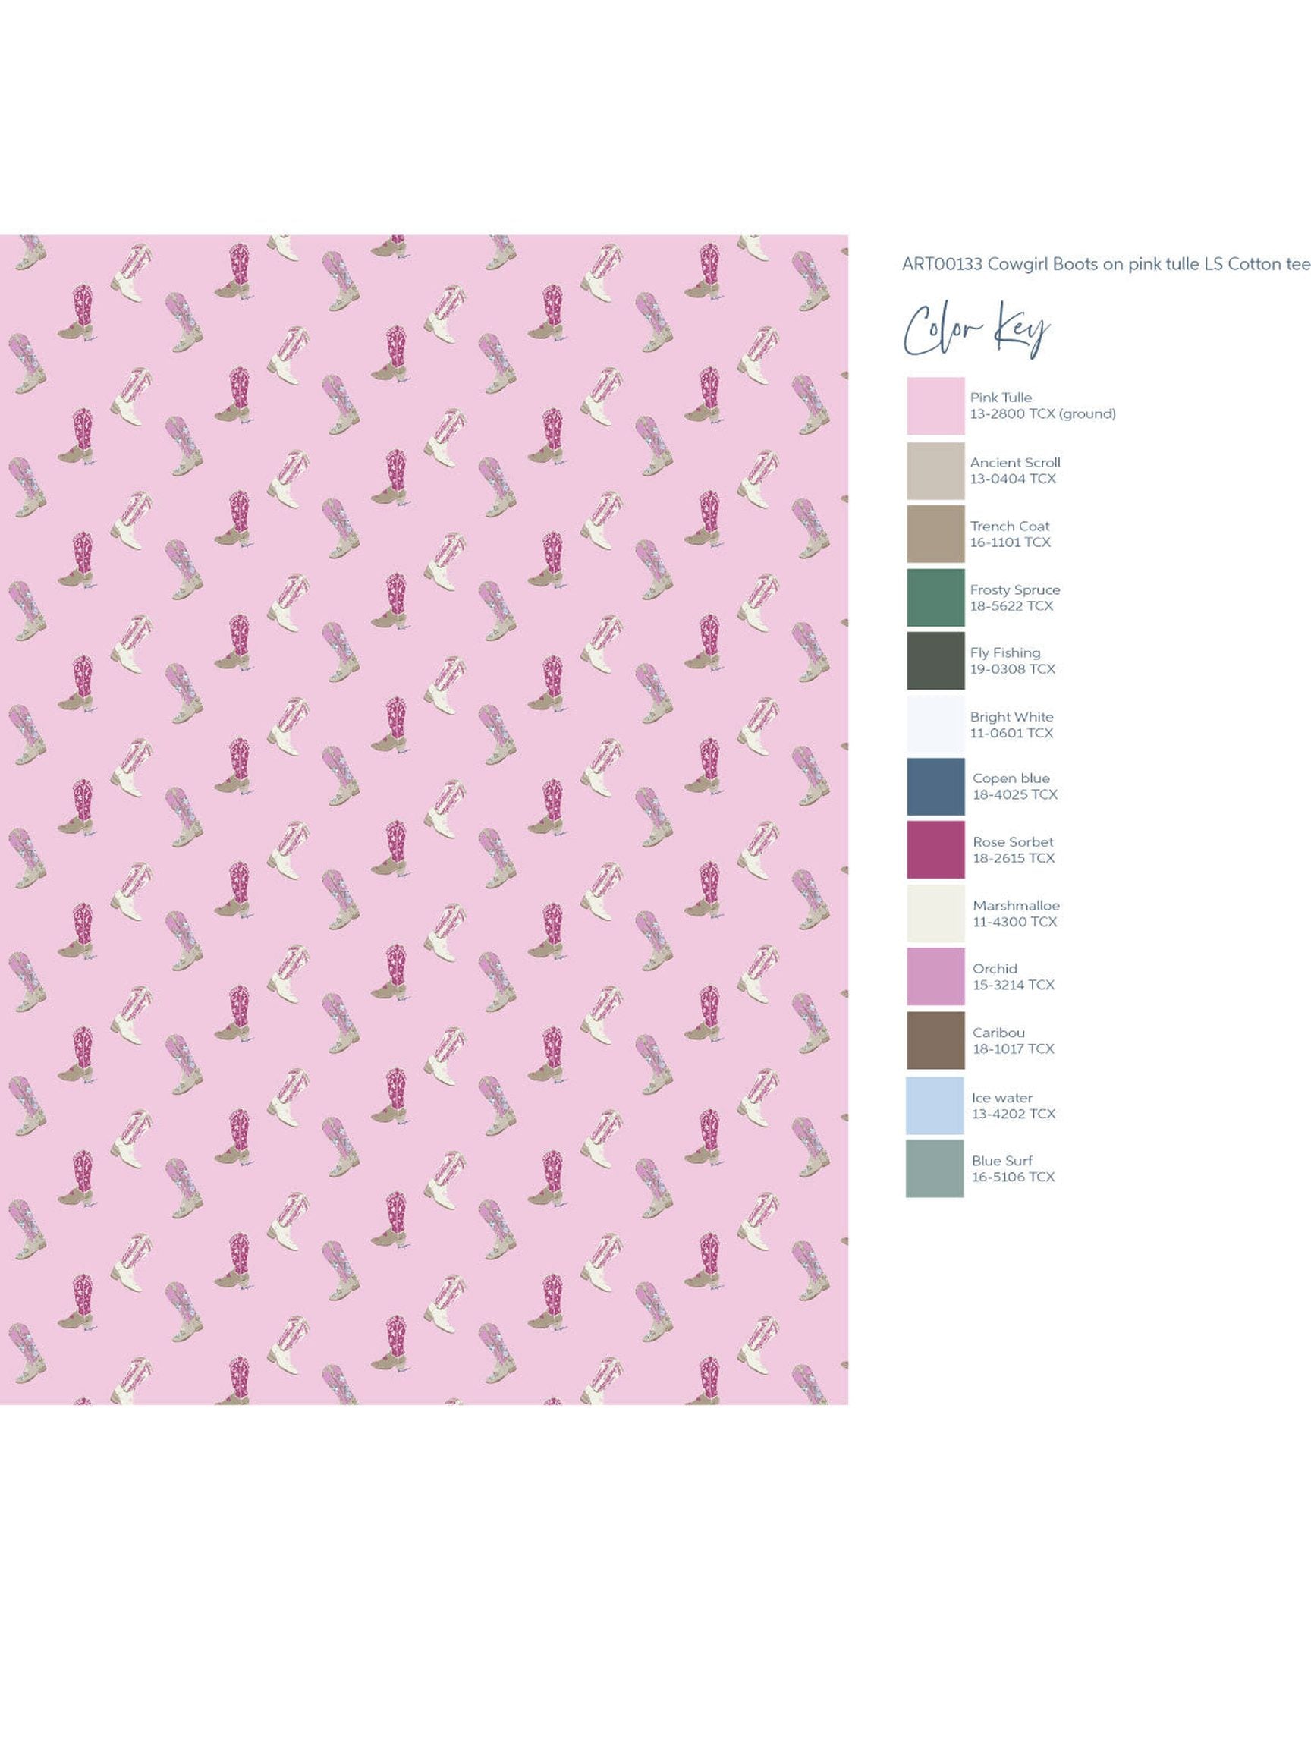Screen dimensions: 1311x1748
Task: Click the '11-0601 TCX' code text
Action: [x=1011, y=734]
